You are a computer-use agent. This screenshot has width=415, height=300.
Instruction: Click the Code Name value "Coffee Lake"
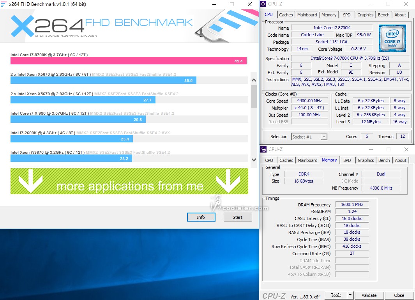[312, 35]
